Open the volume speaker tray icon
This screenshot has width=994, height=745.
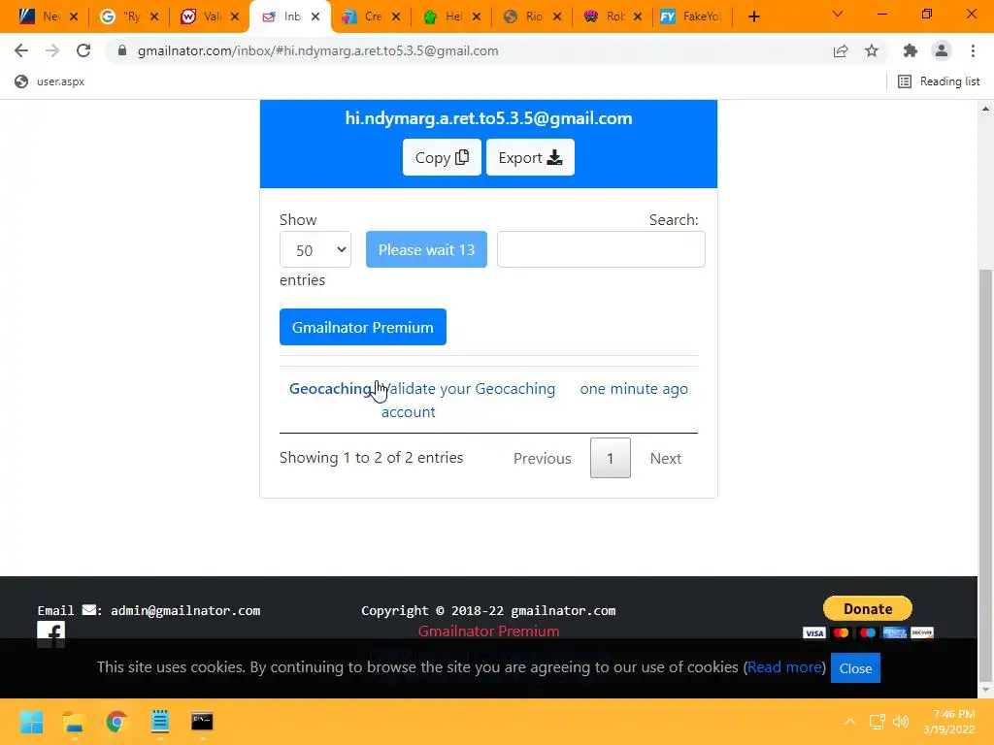pos(900,722)
